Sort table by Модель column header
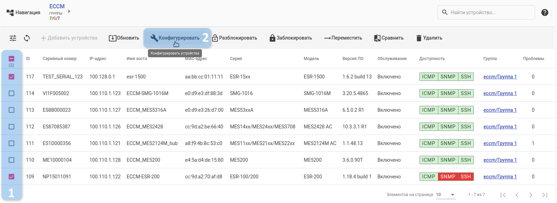The image size is (557, 203). pos(311,59)
